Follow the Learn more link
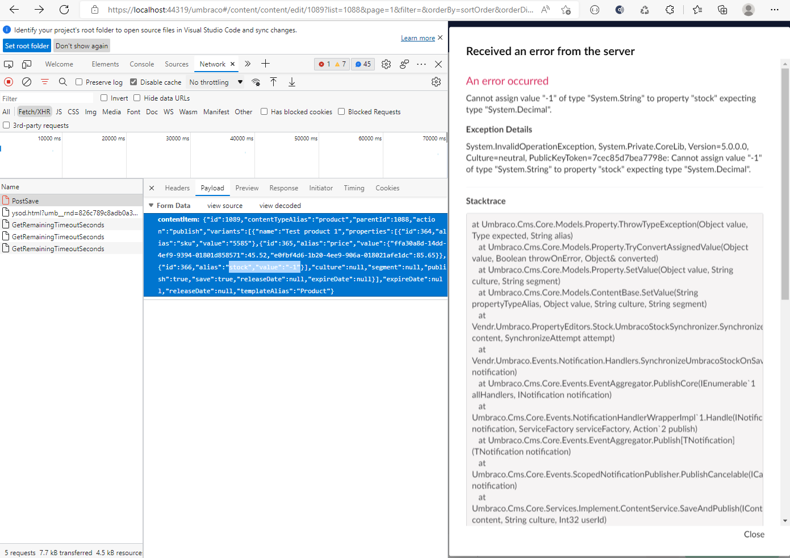The height and width of the screenshot is (558, 790). 418,38
